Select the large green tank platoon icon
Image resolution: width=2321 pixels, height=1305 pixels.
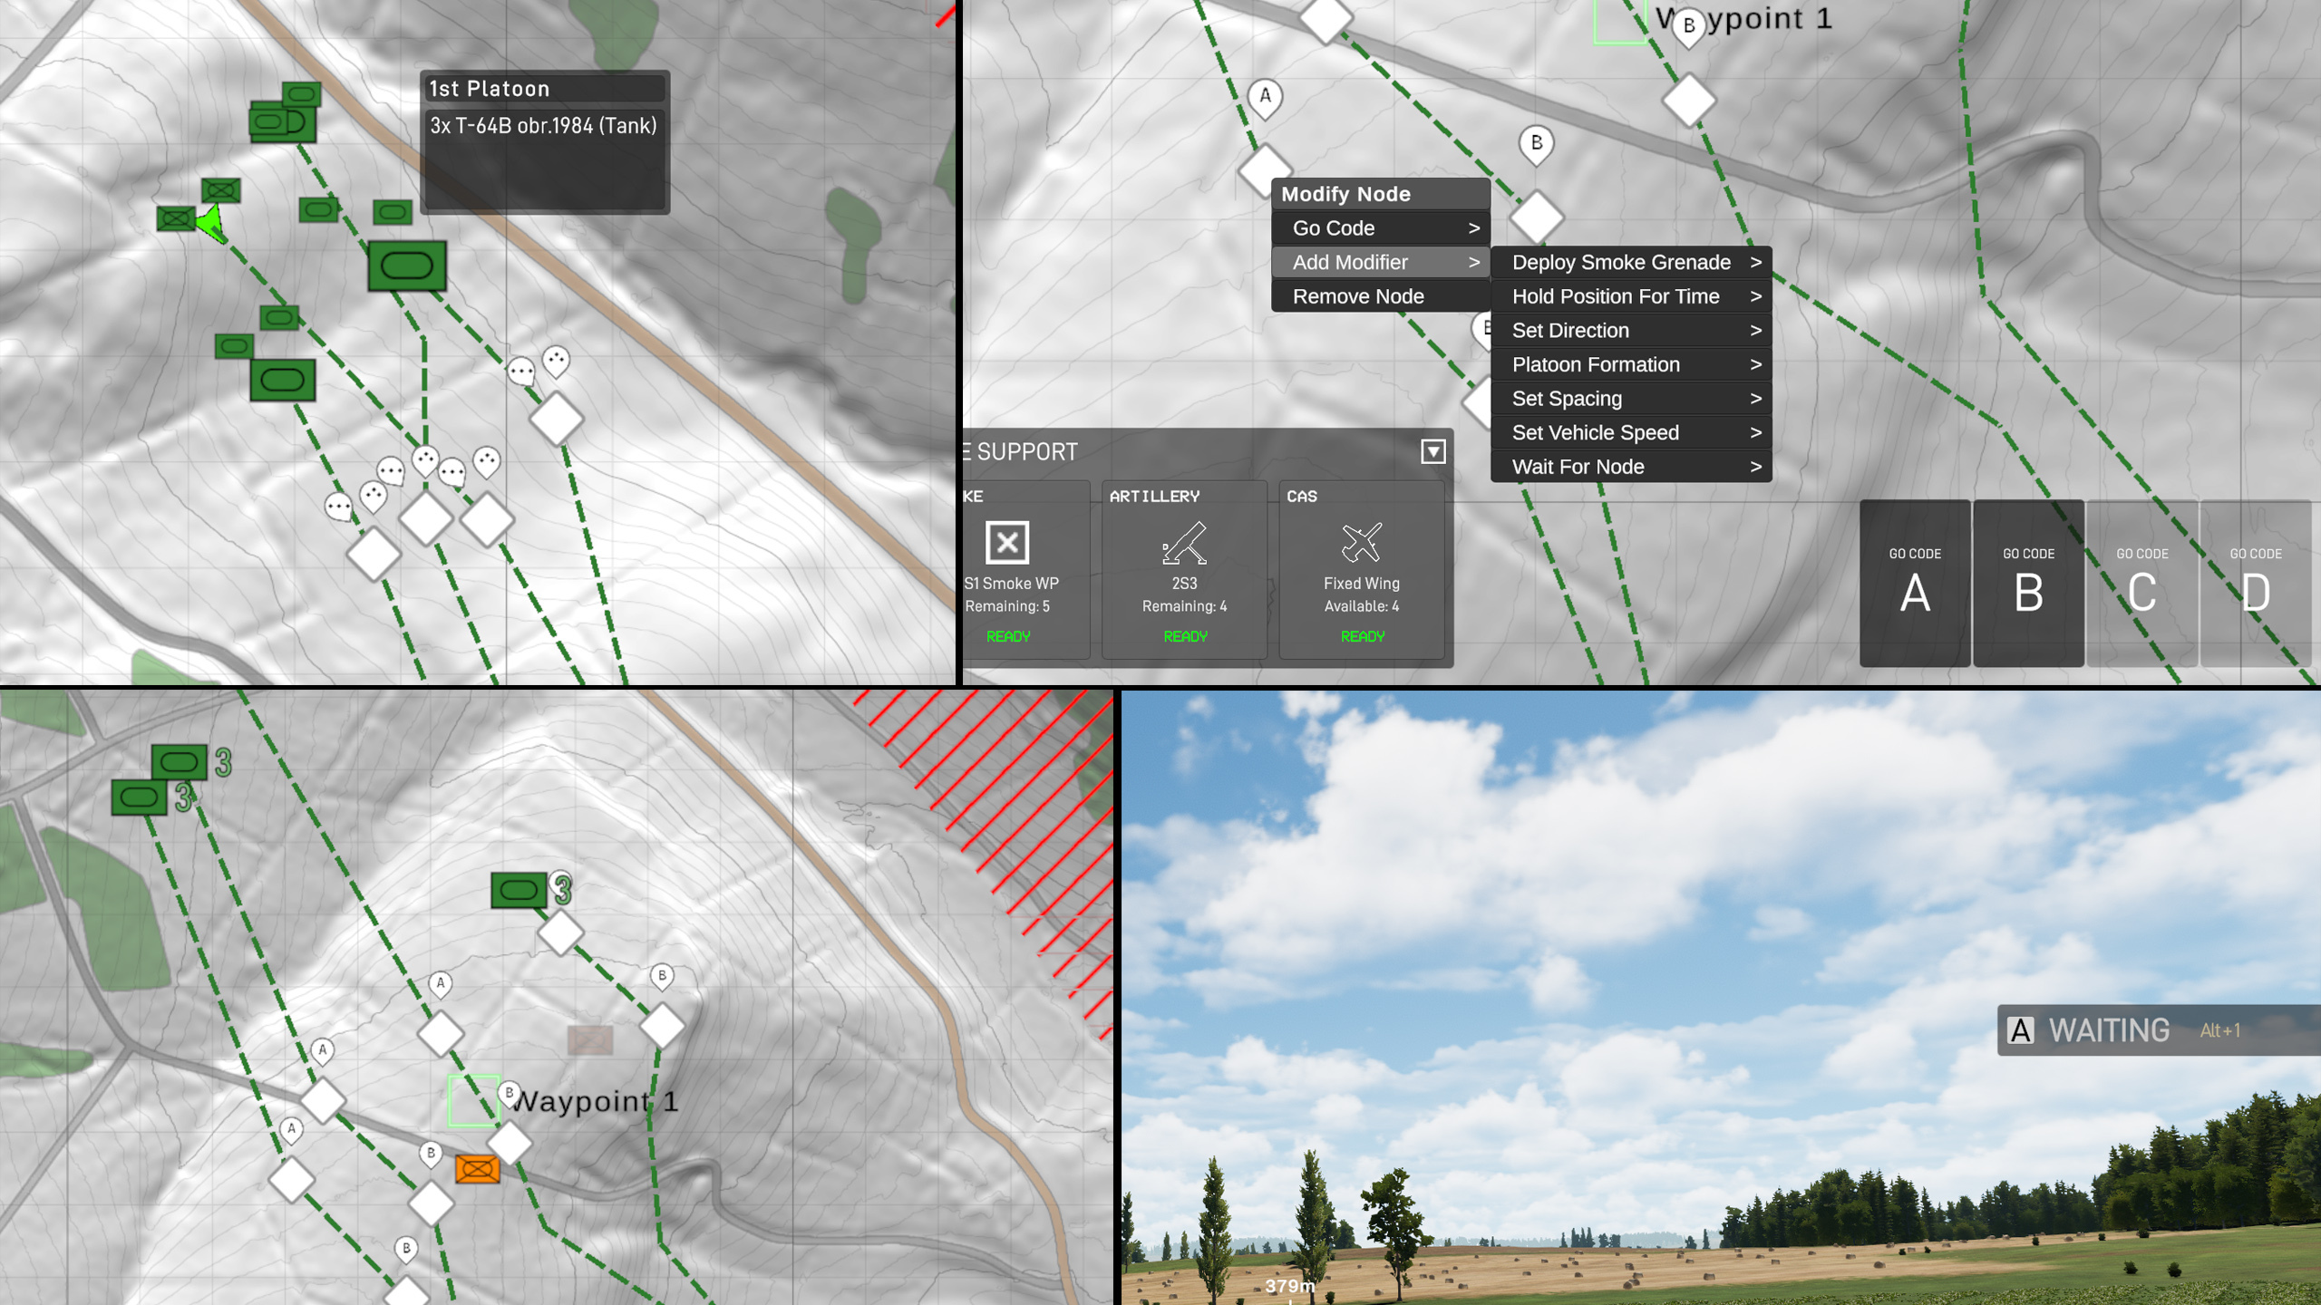click(x=407, y=266)
